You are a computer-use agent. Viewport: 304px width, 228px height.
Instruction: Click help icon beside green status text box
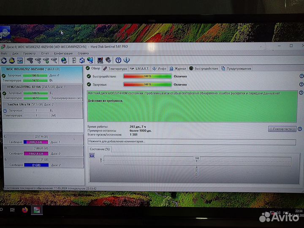coord(301,92)
